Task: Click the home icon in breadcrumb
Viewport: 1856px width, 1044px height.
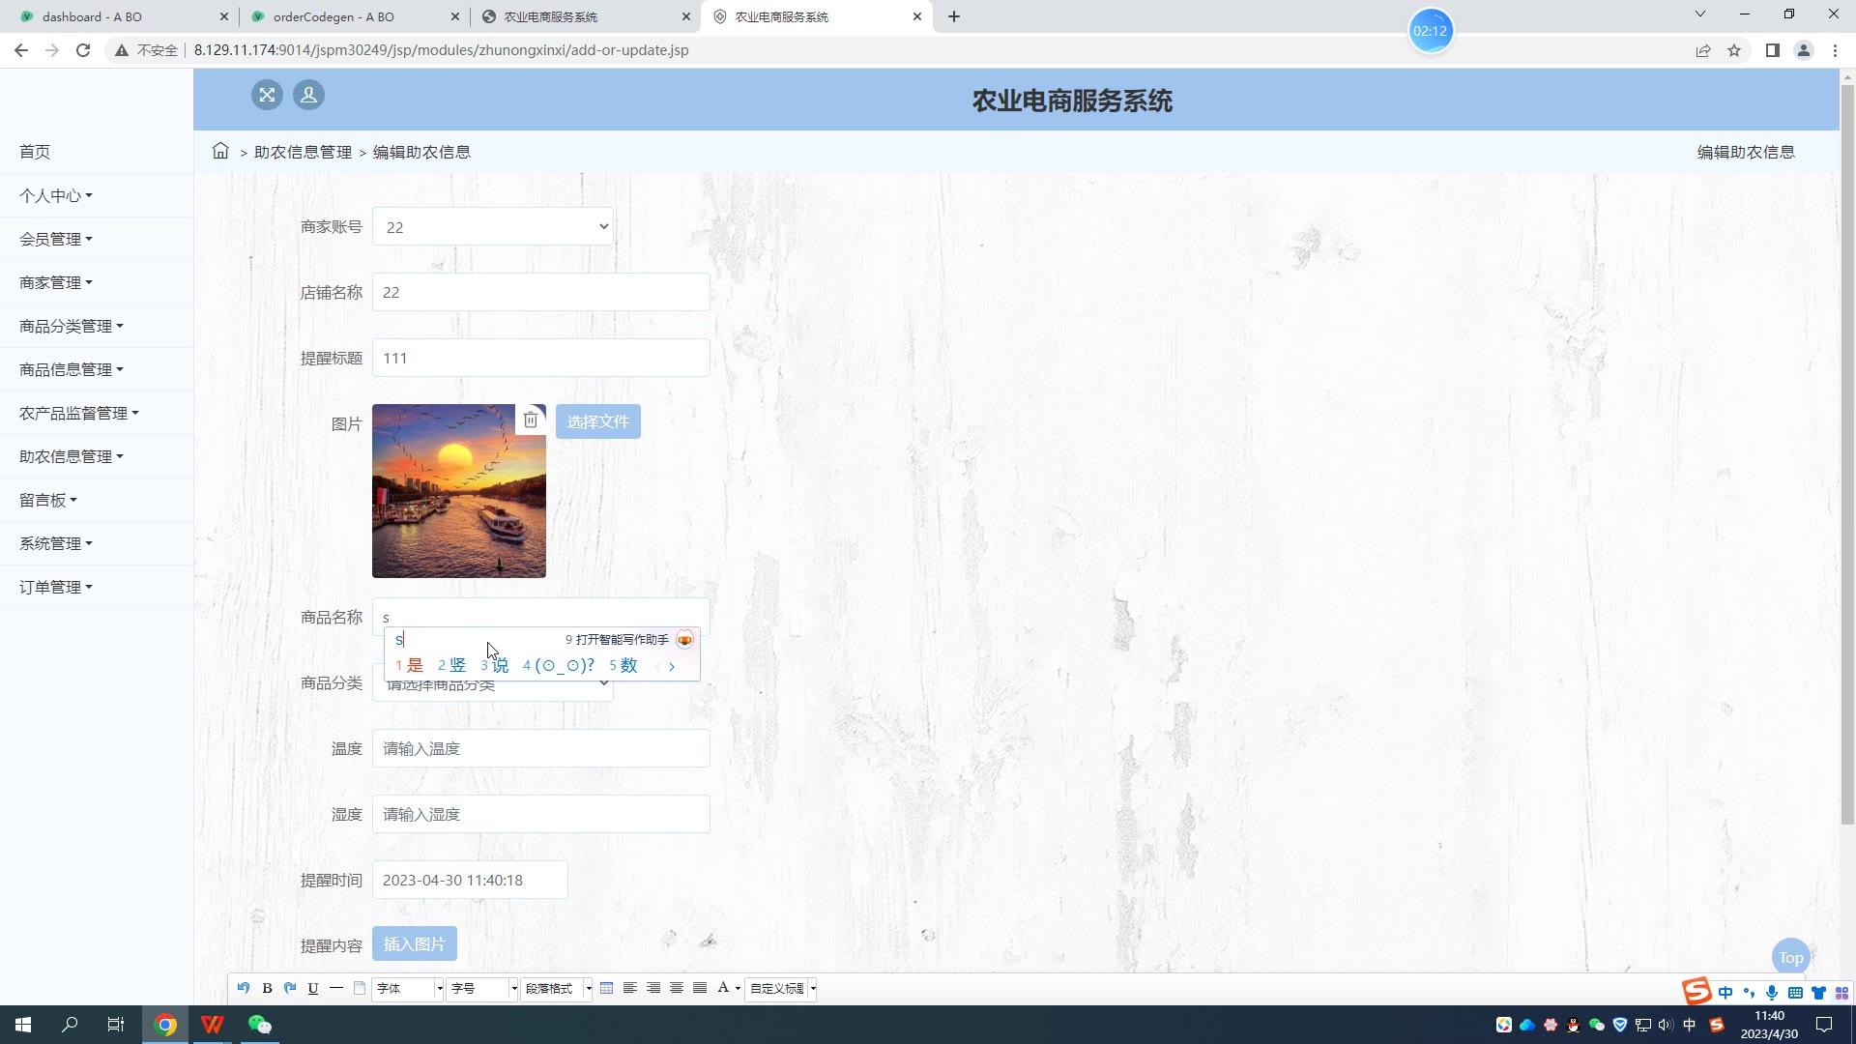Action: coord(220,152)
